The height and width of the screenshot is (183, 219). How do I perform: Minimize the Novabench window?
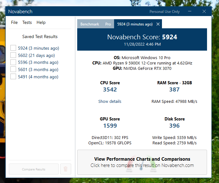click(189, 11)
